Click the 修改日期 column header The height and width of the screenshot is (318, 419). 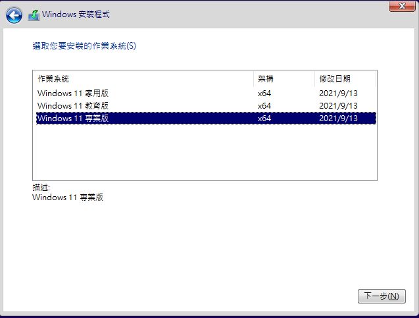point(345,79)
